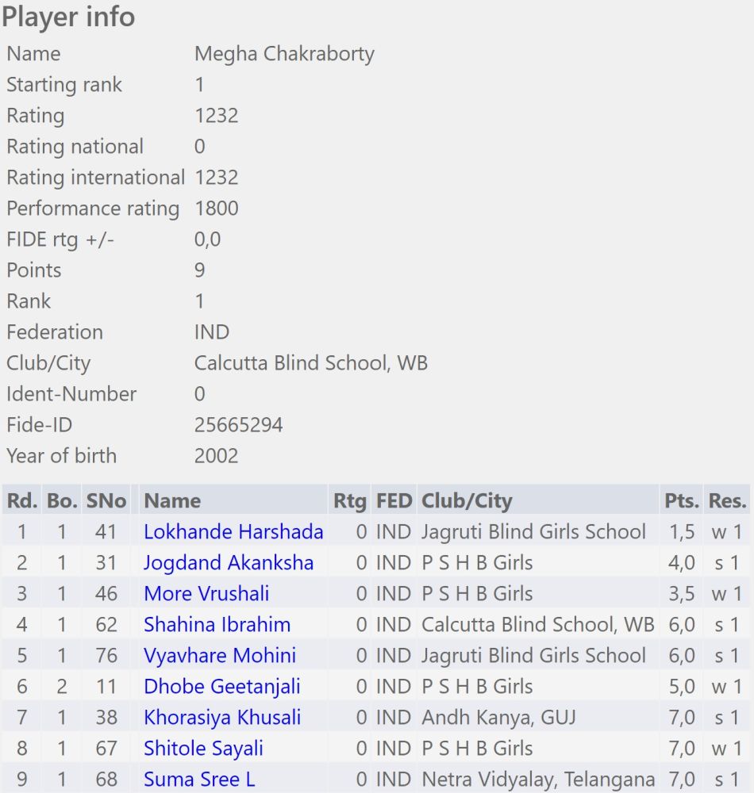Select Vyavhare Mohini link
The height and width of the screenshot is (793, 754).
[x=220, y=655]
